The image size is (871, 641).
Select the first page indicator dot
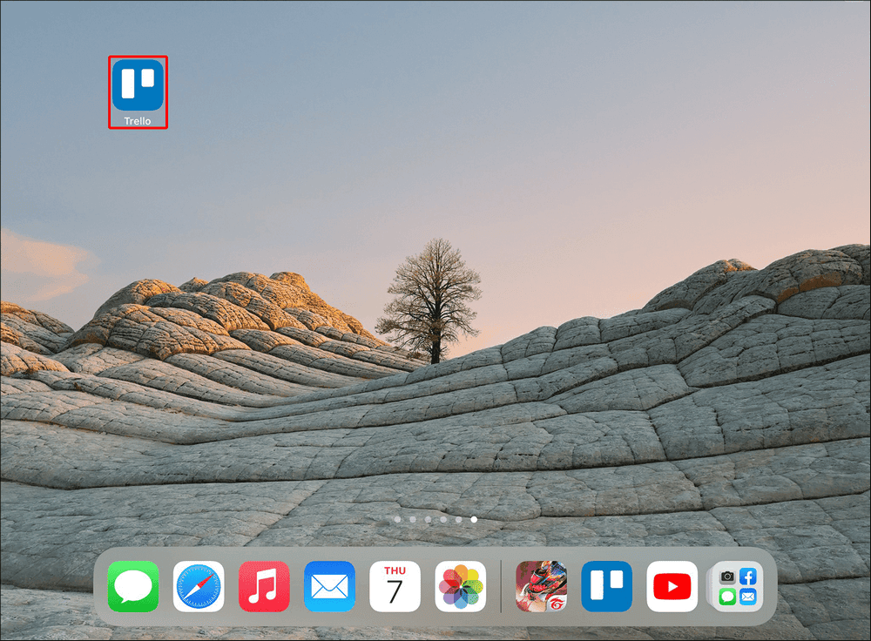tap(397, 519)
